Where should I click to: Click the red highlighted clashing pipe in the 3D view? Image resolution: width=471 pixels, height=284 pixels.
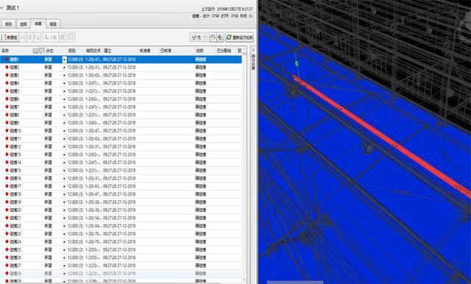point(381,137)
